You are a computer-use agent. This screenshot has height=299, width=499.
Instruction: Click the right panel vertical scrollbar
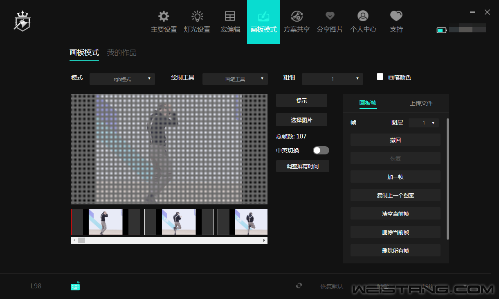click(448, 179)
